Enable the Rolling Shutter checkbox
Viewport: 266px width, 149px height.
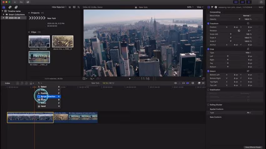208,105
